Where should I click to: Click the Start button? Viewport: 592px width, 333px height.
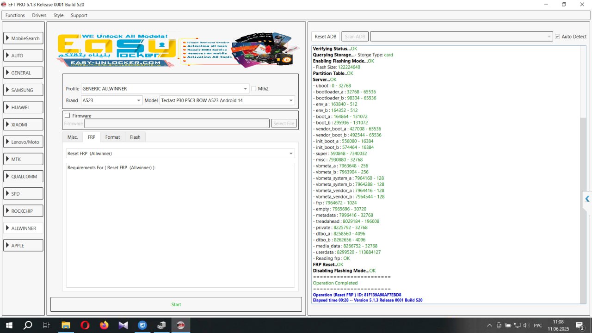tap(176, 304)
